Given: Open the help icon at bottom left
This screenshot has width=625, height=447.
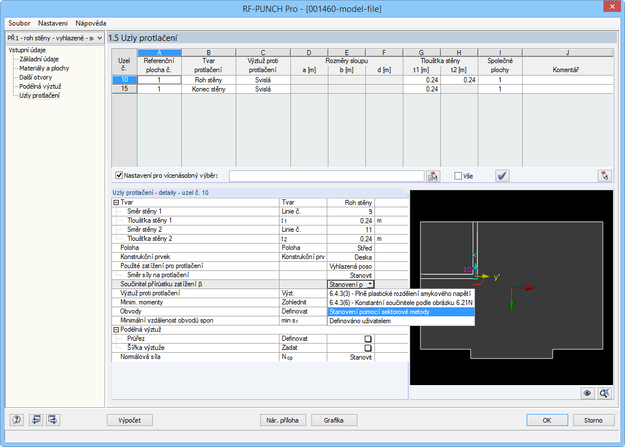Looking at the screenshot, I should click(x=16, y=420).
